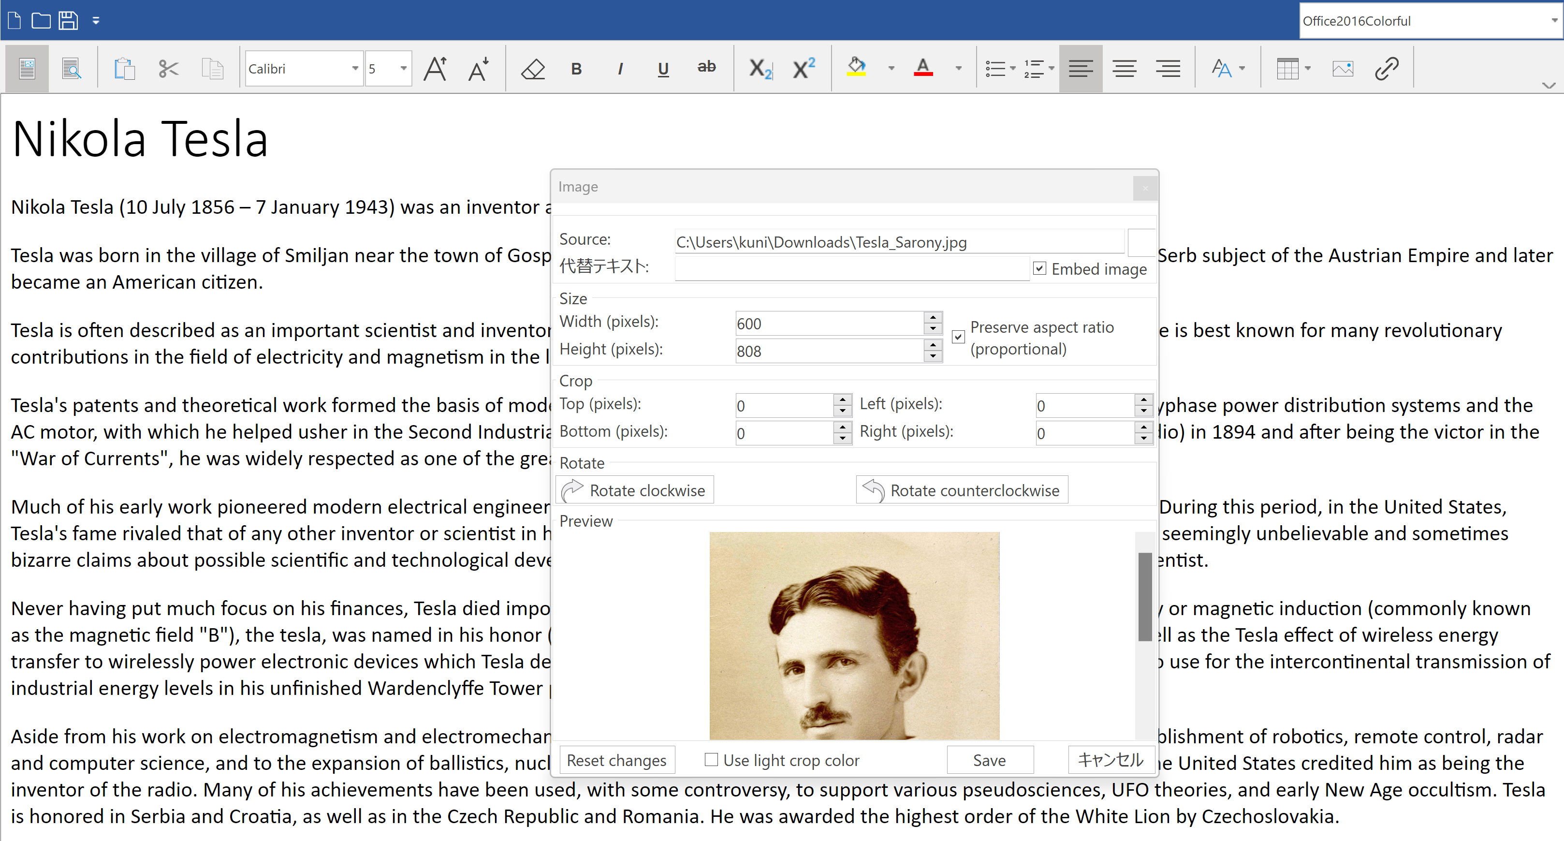Increase font size icon
The height and width of the screenshot is (841, 1564).
tap(435, 69)
